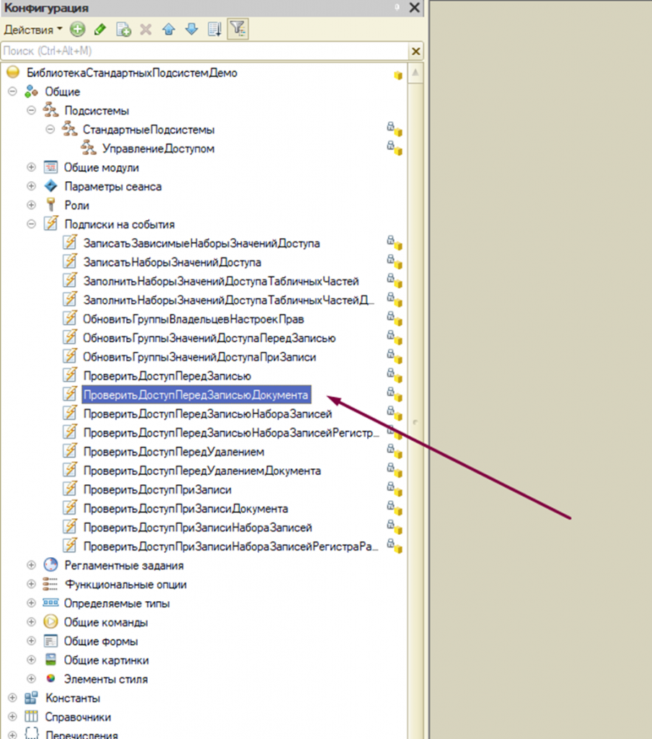Click the Регламентные задания clock icon
The height and width of the screenshot is (739, 652).
click(x=51, y=564)
